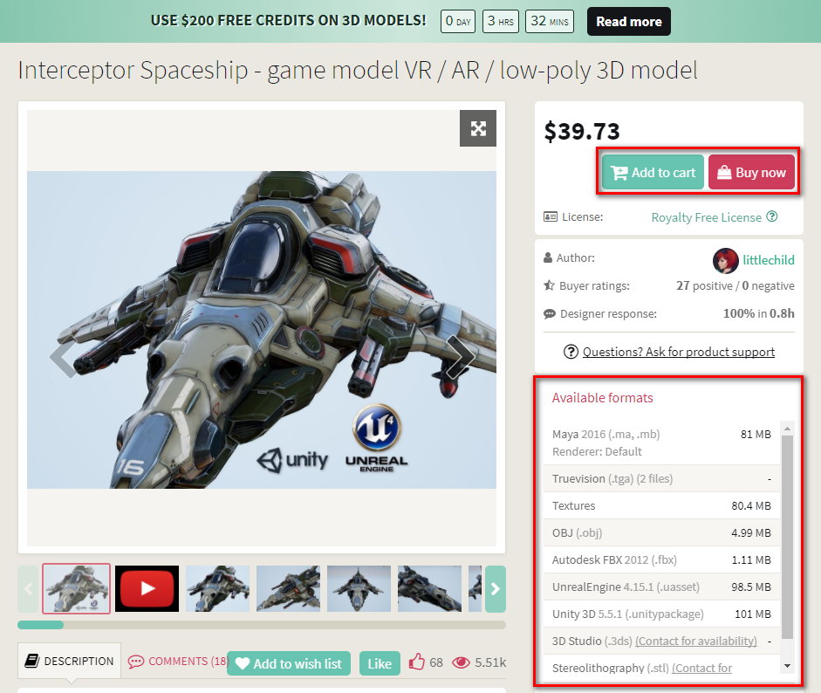Click Contact for availability link for 3D Studio
The width and height of the screenshot is (821, 693).
[x=696, y=641]
